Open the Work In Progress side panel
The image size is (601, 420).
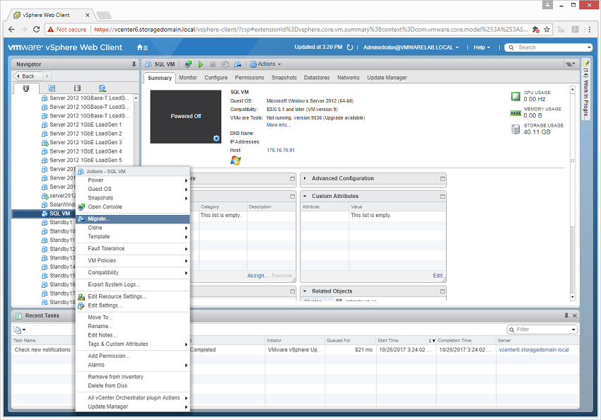[585, 90]
